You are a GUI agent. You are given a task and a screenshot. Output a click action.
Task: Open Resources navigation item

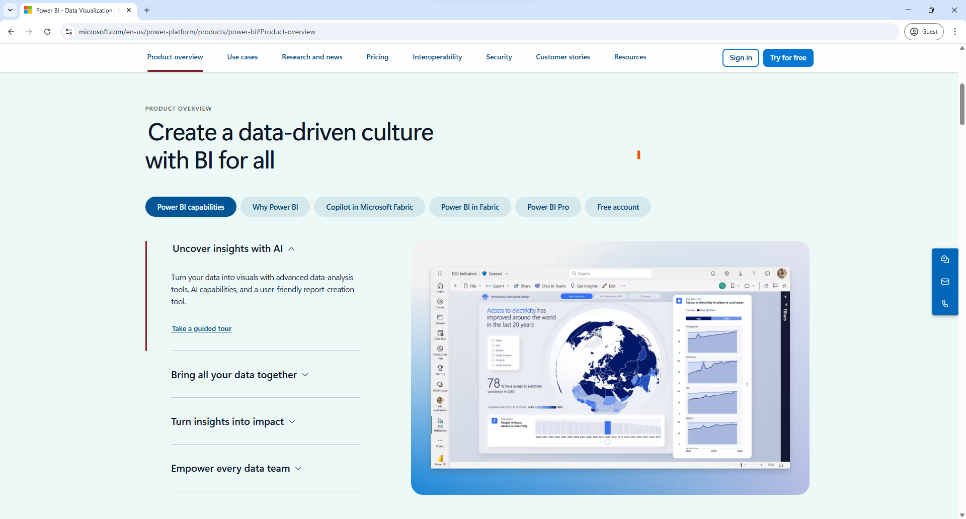click(630, 57)
